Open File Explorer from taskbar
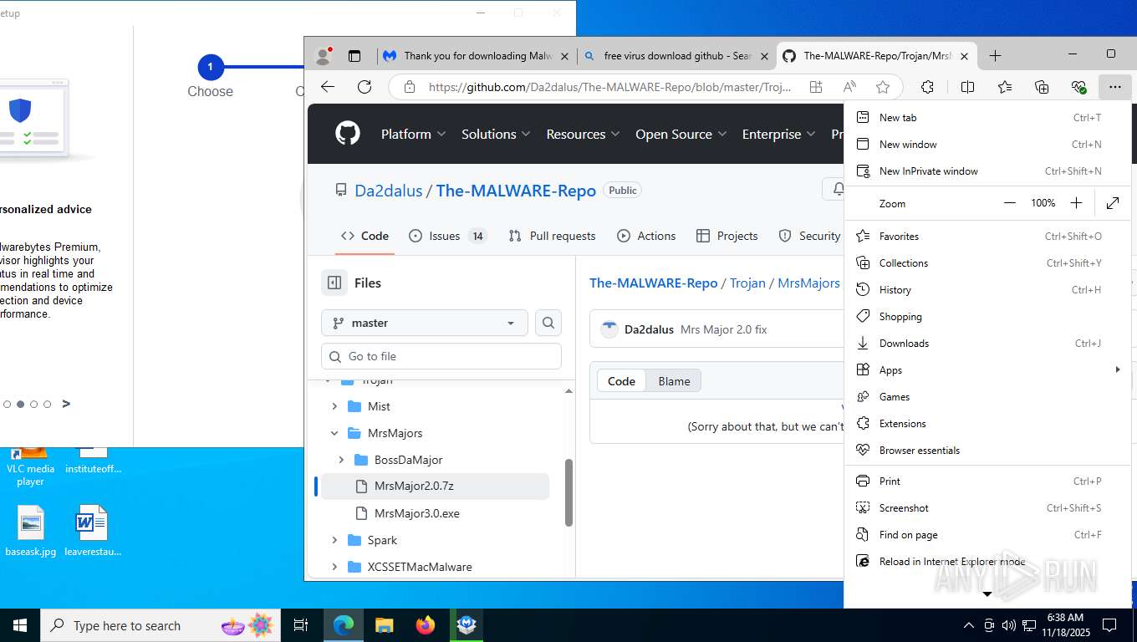1137x642 pixels. pos(384,625)
